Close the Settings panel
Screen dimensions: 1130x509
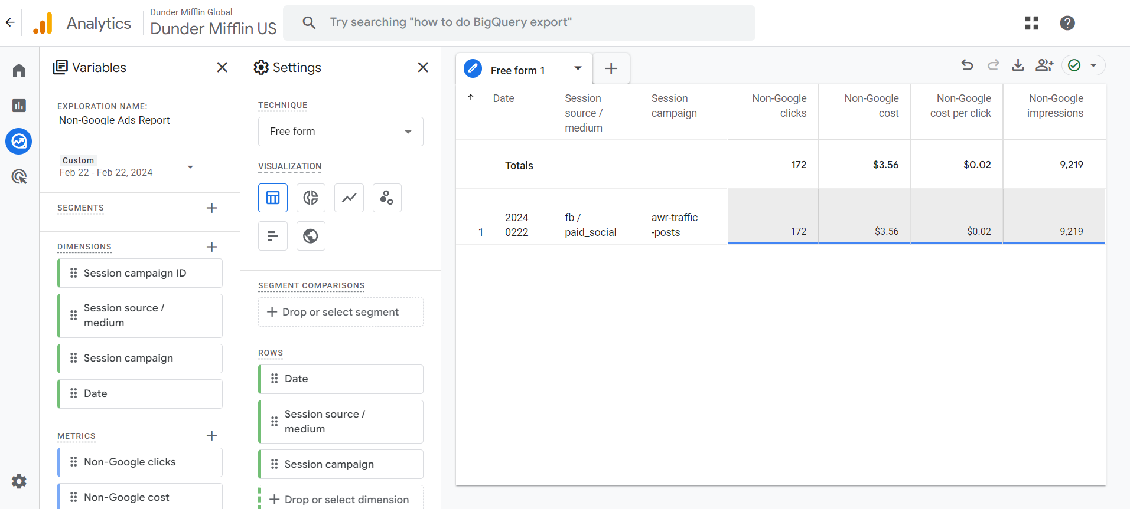423,67
